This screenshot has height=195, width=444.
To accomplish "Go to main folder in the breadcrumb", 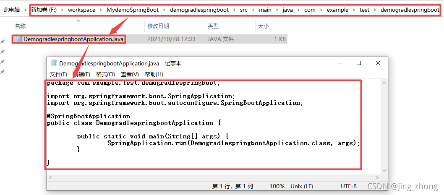I will tap(265, 10).
